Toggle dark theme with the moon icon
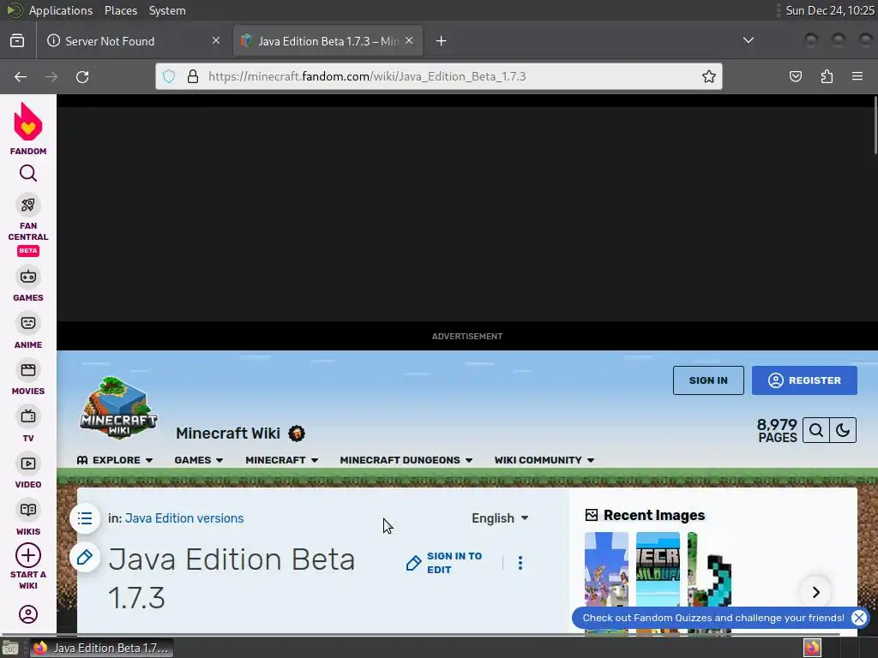 coord(843,430)
